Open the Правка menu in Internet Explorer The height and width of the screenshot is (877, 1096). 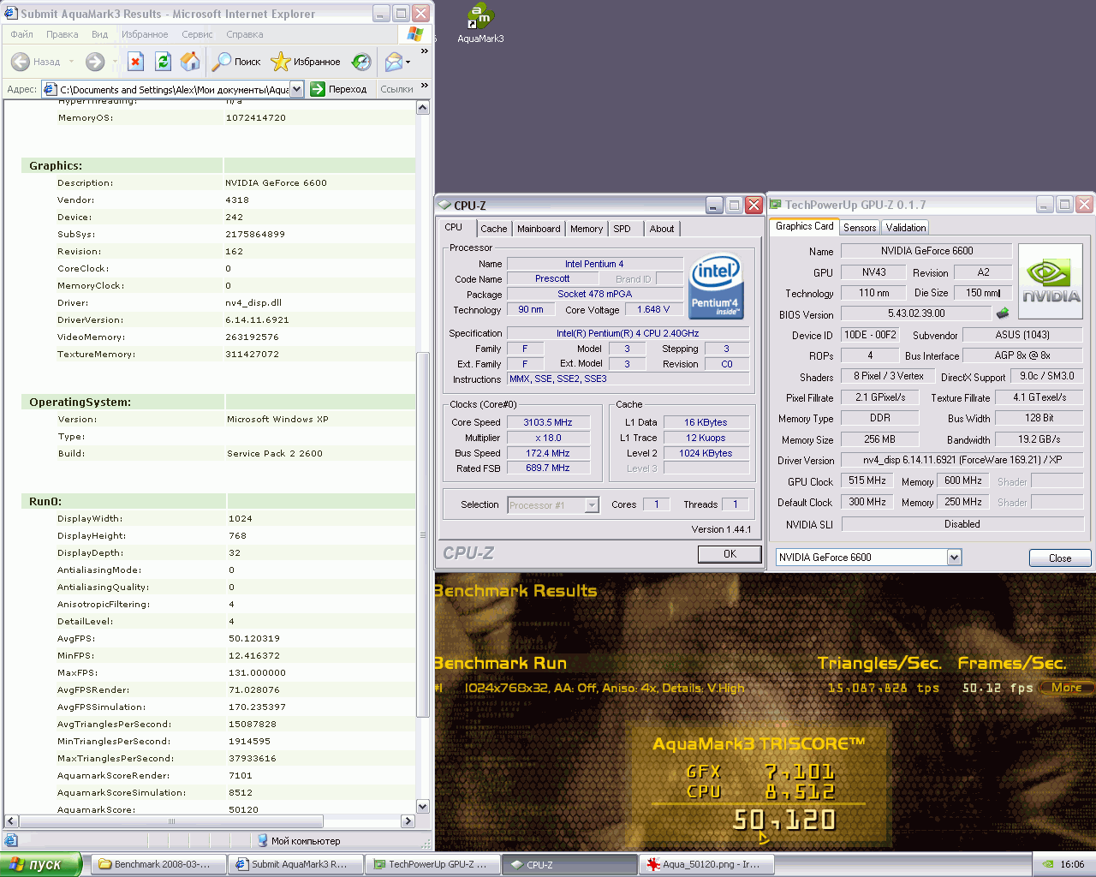[62, 34]
